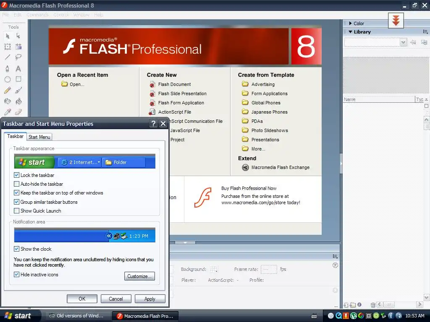Viewport: 430px width, 322px height.
Task: Select the Ink Bottle tool
Action: tap(8, 101)
